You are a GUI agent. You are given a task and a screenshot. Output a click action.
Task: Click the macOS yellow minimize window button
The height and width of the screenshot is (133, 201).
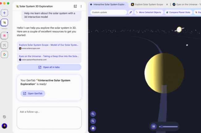4,3
